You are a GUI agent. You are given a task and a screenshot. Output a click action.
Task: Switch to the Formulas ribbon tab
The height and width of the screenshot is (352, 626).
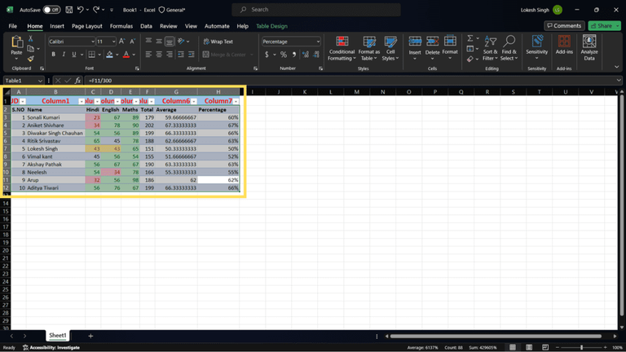click(x=121, y=26)
